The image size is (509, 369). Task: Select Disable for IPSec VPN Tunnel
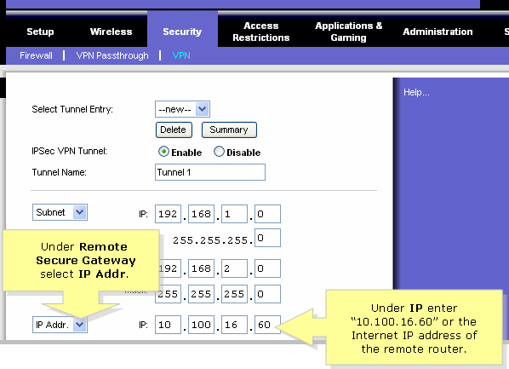pyautogui.click(x=219, y=152)
